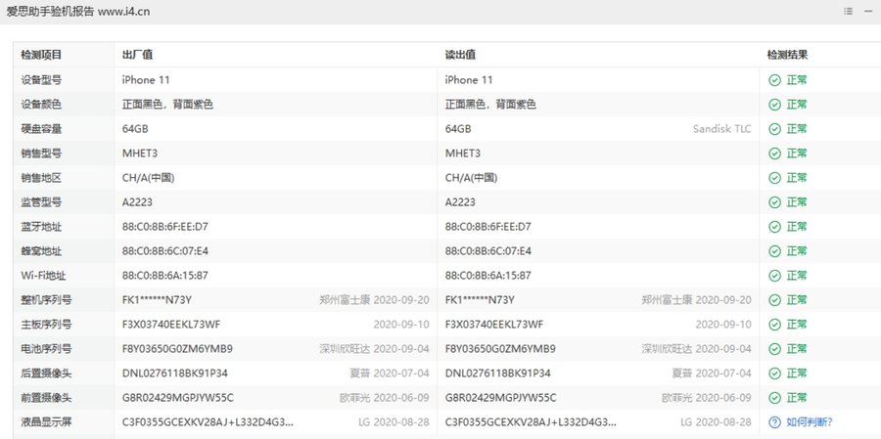Viewport: 881px width, 439px height.
Task: Click factory LCD serial C3F0355GCEXKV28AJ+L332D4G3...
Action: pos(208,422)
